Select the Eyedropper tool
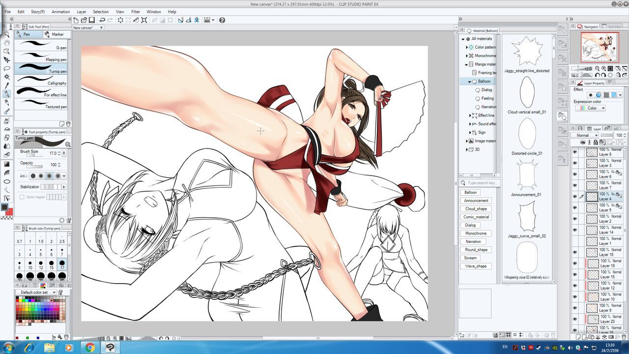 point(7,85)
